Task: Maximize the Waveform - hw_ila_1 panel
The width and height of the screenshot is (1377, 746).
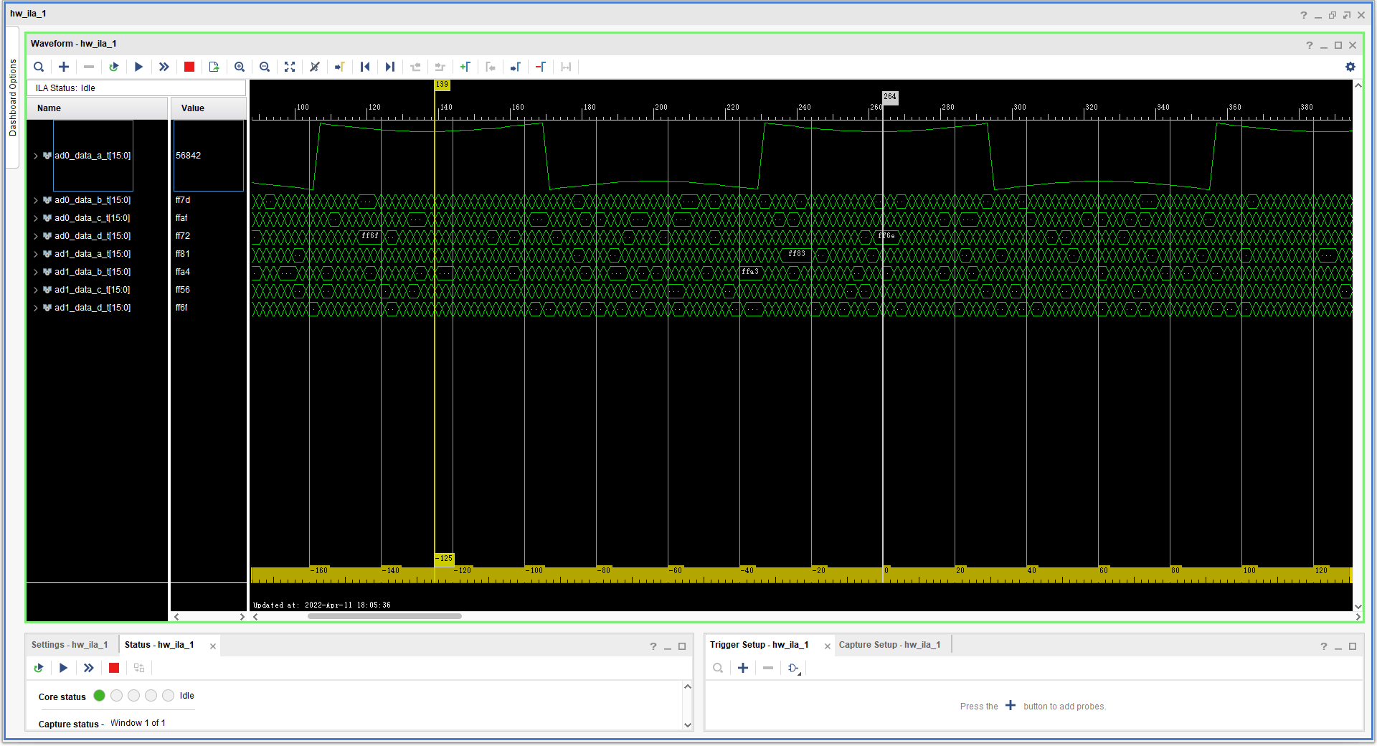Action: click(x=1338, y=45)
